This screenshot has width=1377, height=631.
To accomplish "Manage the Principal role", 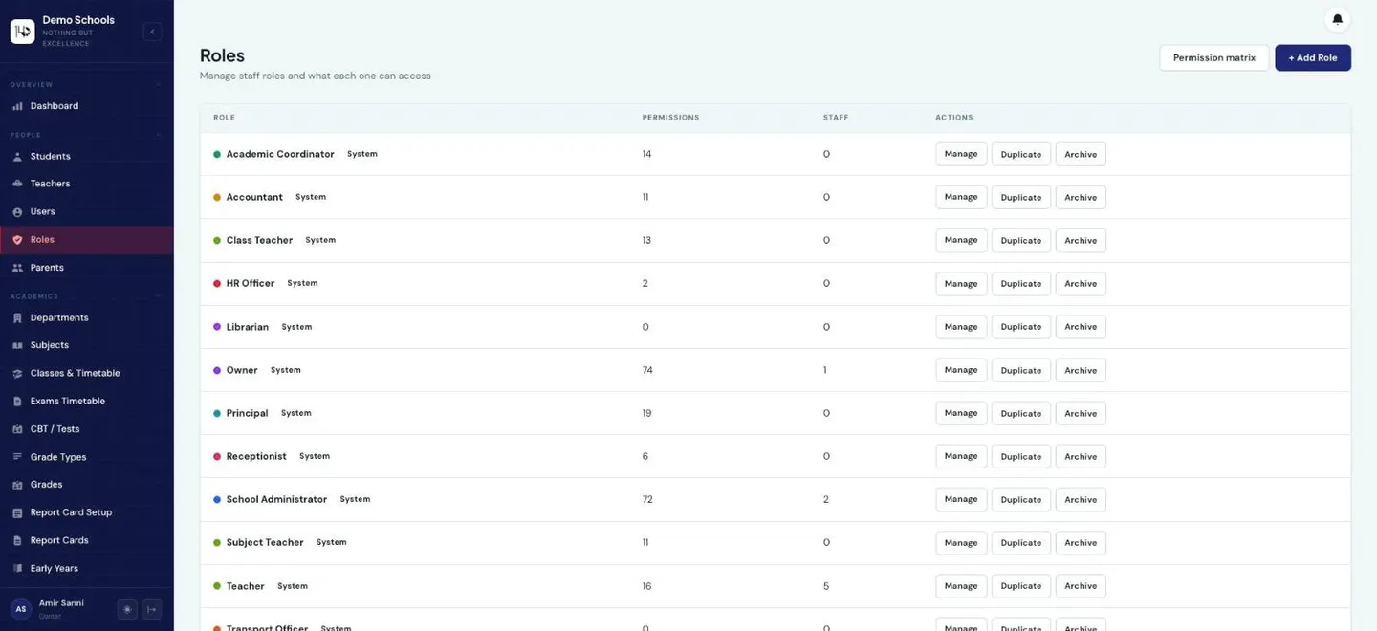I will tap(961, 413).
